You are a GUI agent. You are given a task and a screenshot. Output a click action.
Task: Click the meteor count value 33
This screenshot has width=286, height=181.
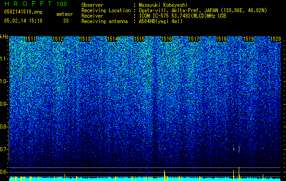(x=66, y=21)
